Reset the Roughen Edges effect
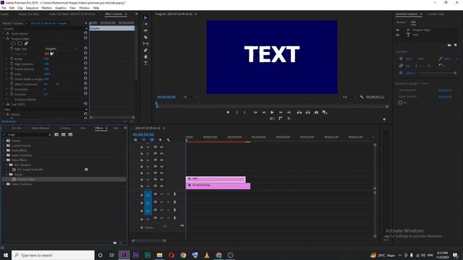463x260 pixels. point(85,38)
